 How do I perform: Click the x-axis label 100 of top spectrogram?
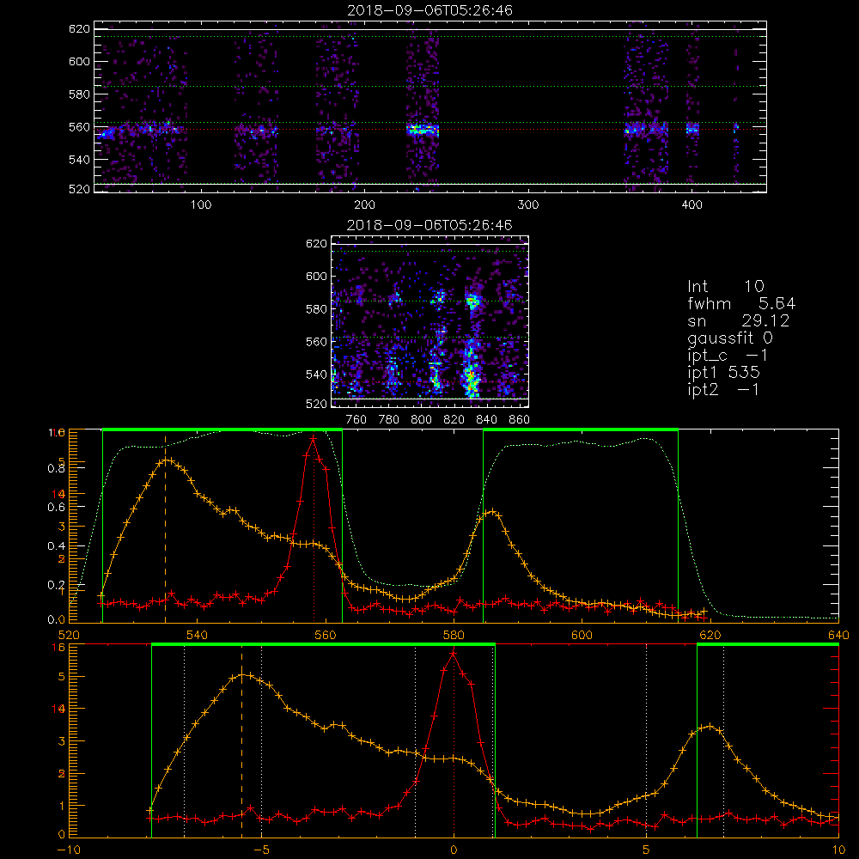pos(201,205)
